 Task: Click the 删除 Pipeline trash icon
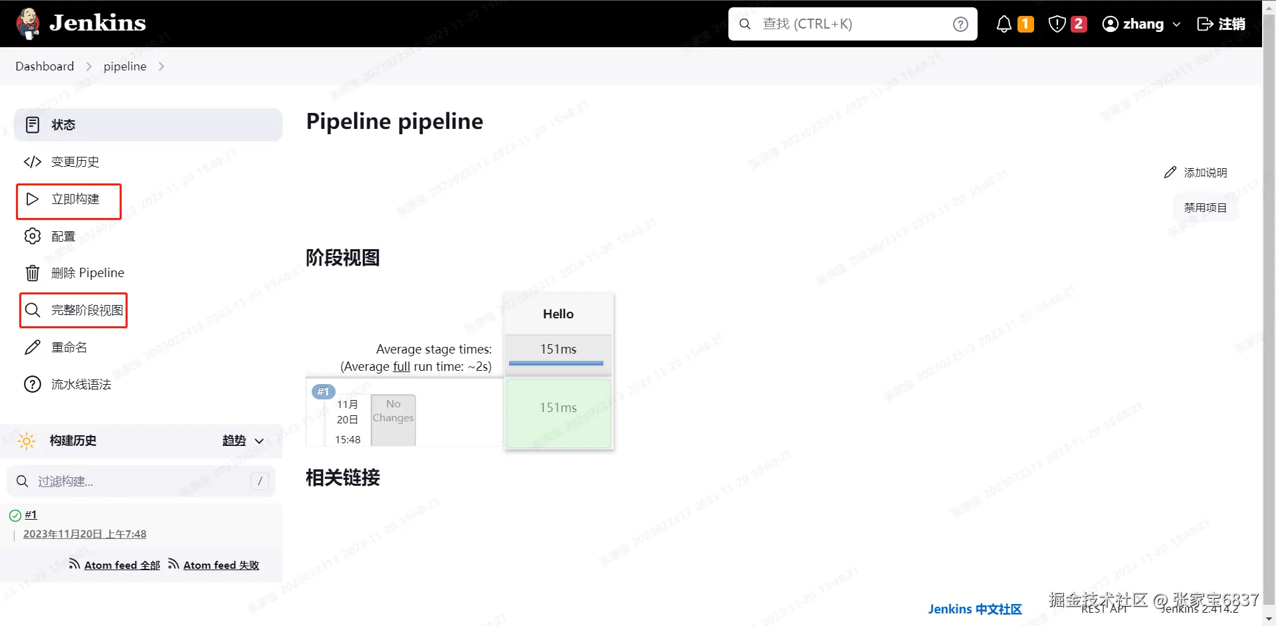32,273
